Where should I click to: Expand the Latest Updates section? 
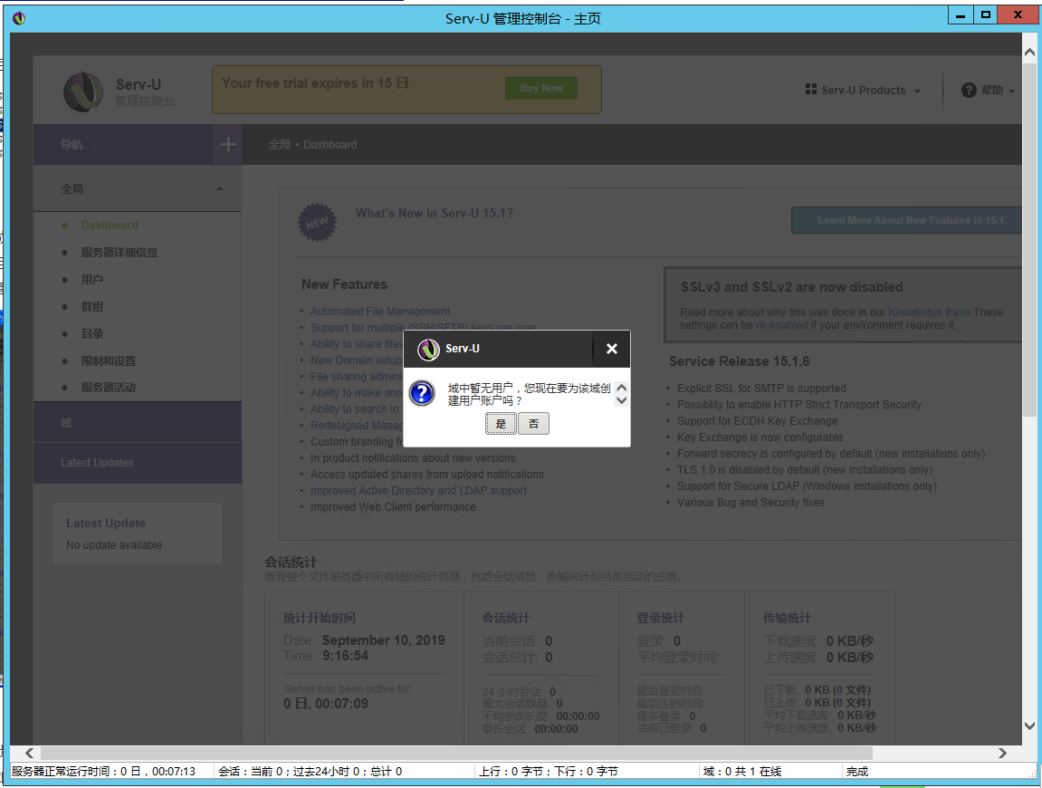[138, 463]
